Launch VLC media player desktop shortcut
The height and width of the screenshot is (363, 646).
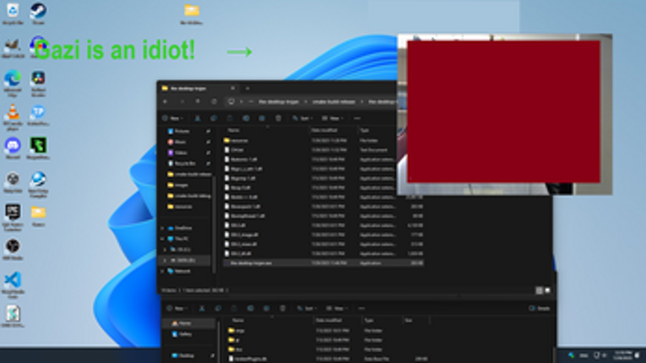(13, 116)
